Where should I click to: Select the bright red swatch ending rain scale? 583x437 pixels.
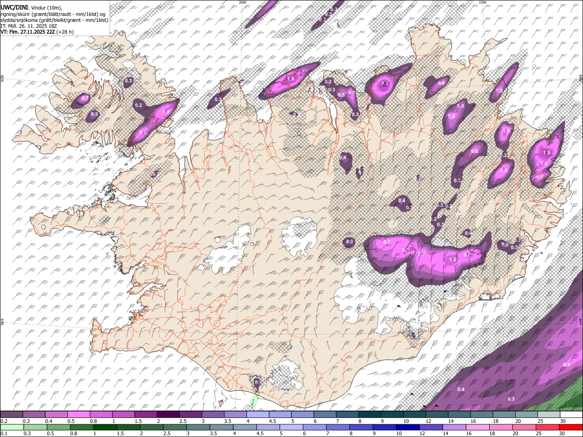point(571,427)
